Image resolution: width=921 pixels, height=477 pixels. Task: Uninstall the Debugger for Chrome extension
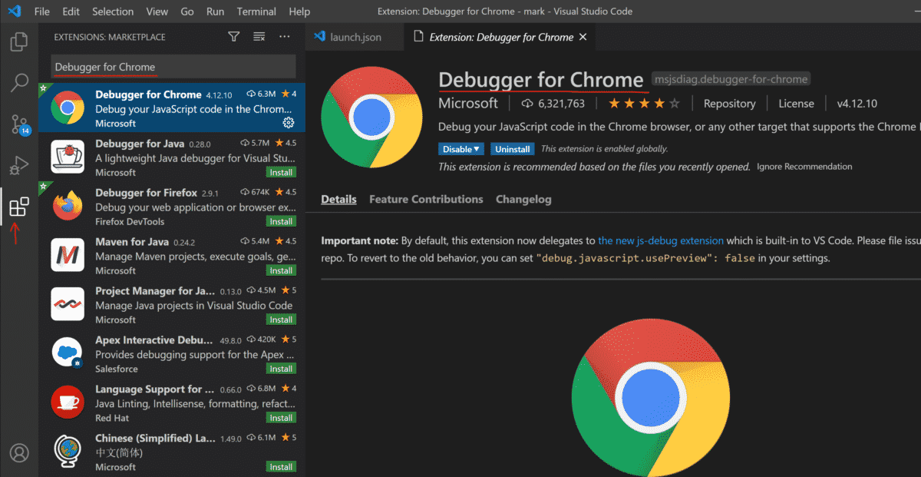[x=512, y=148]
